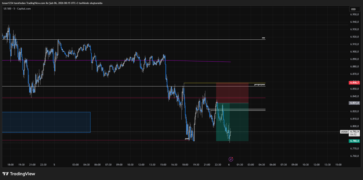
Task: Select the red stop-loss zone of short position
Action: pos(232,93)
